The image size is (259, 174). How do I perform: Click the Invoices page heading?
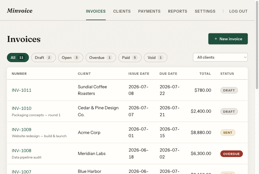24,39
